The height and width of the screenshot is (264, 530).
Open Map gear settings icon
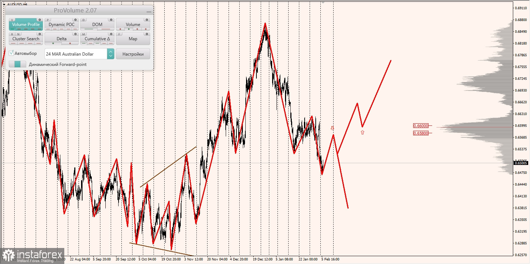147,34
